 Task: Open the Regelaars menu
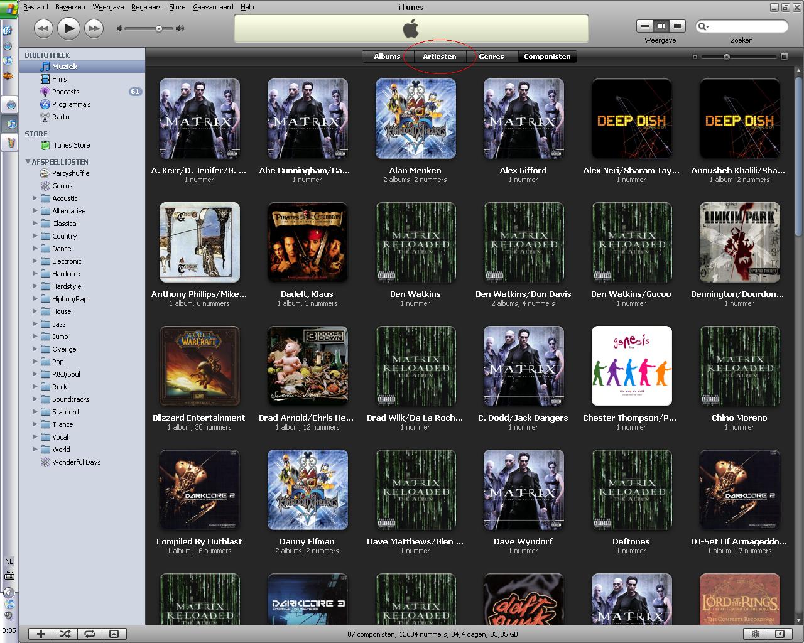(146, 7)
